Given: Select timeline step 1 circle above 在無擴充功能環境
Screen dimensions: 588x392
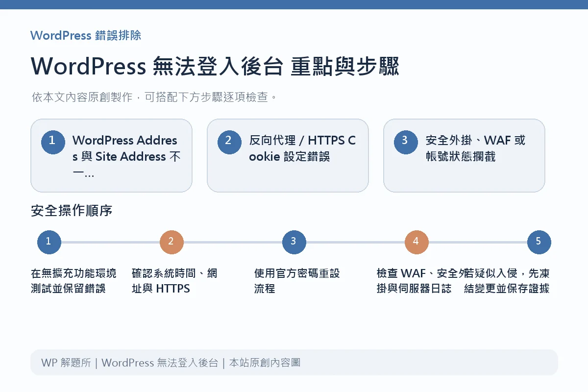Looking at the screenshot, I should (x=49, y=242).
